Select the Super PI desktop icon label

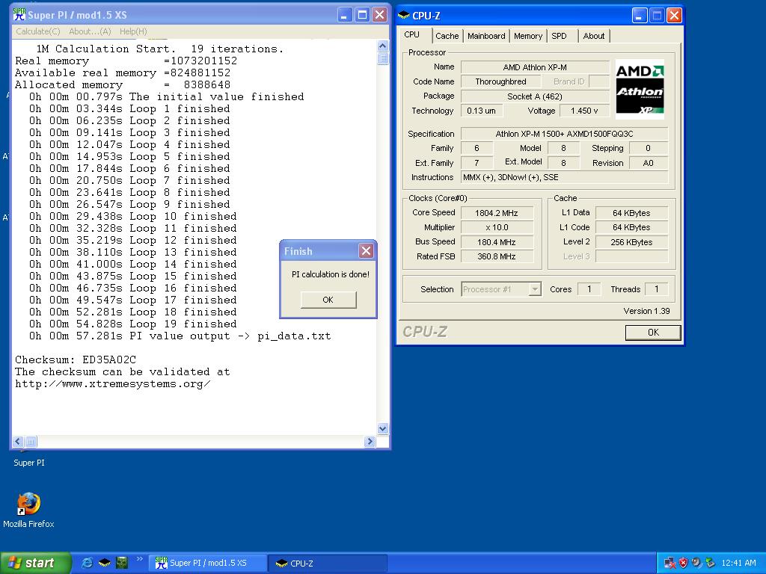[x=29, y=463]
